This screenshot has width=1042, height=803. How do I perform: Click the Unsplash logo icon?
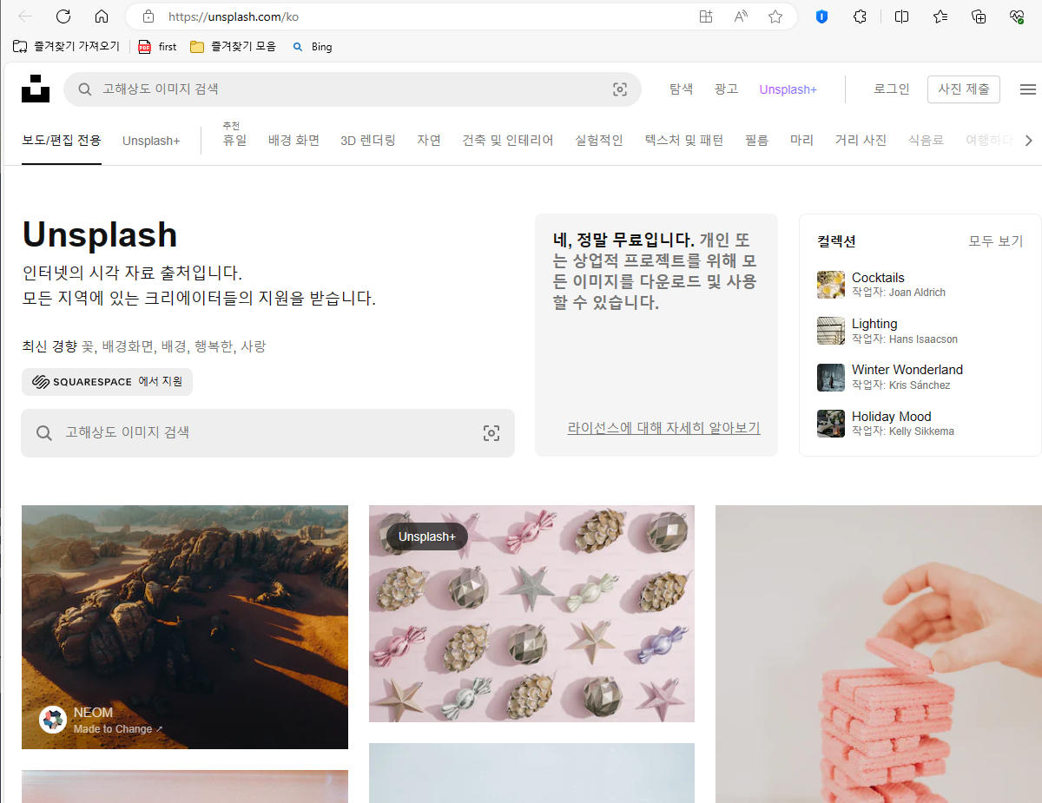tap(36, 89)
